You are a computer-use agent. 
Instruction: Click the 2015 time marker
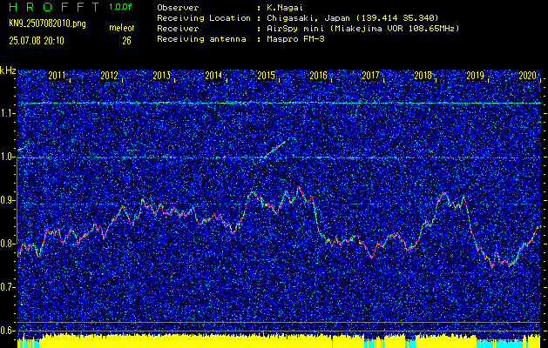[266, 76]
